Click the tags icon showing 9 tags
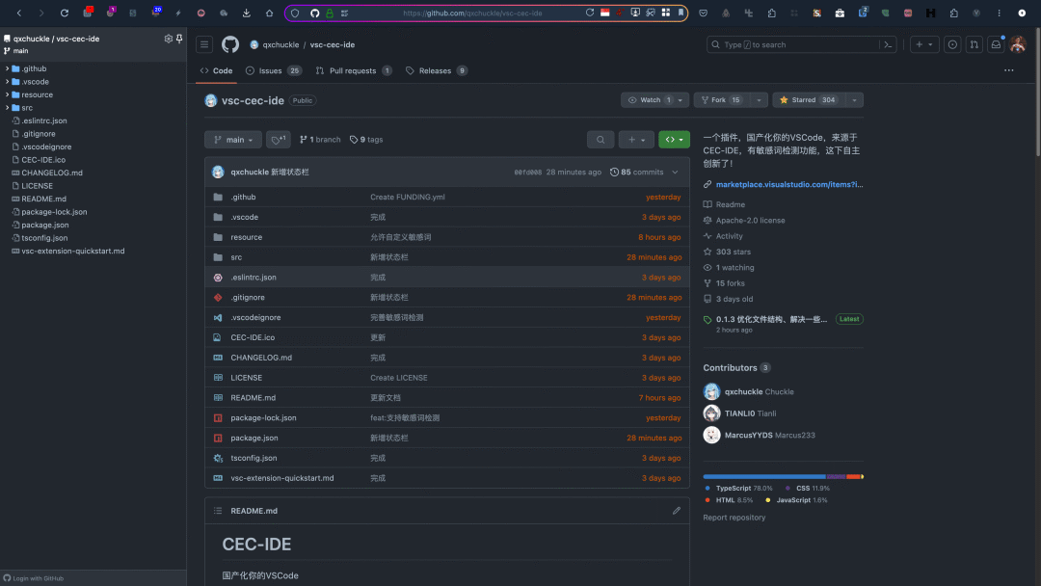The width and height of the screenshot is (1041, 586). click(x=352, y=139)
